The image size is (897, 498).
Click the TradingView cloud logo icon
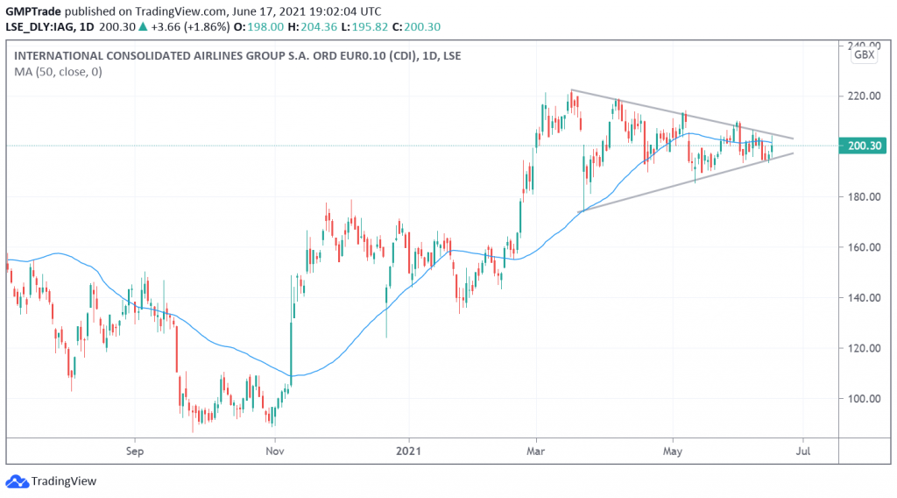click(x=18, y=481)
